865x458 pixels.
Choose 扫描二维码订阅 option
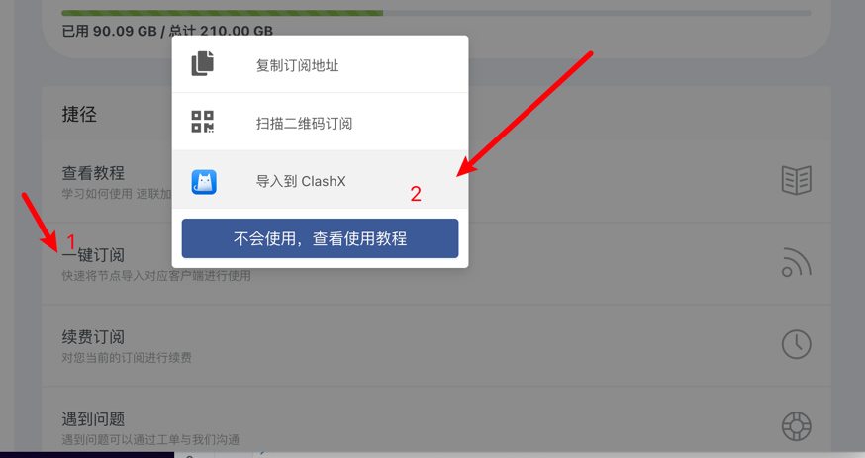tap(321, 122)
